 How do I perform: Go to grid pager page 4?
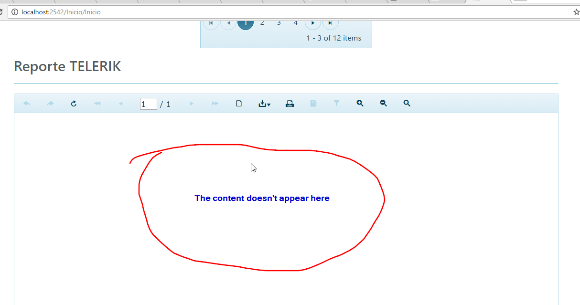[x=296, y=23]
